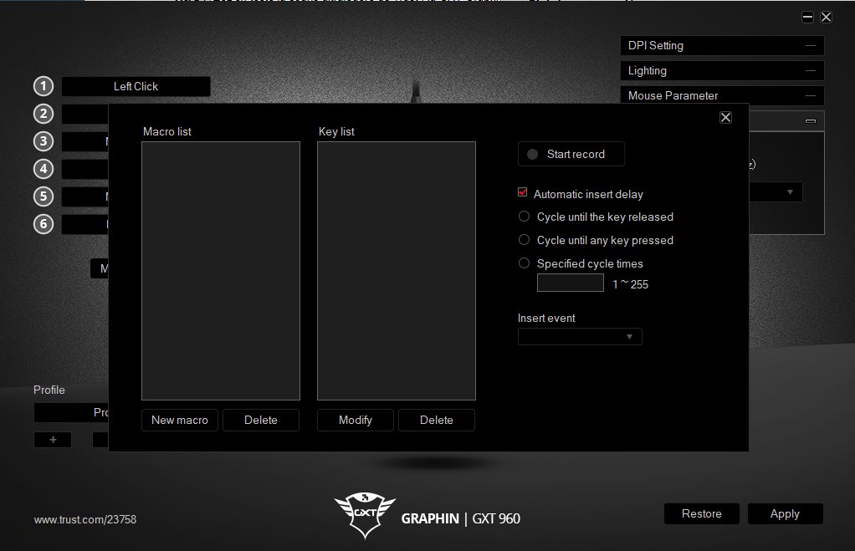Collapse the Lighting panel
Viewport: 855px width, 551px height.
[x=808, y=70]
